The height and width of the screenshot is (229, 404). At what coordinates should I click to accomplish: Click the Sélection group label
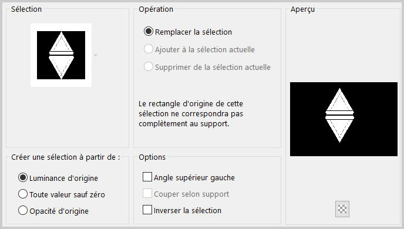26,9
